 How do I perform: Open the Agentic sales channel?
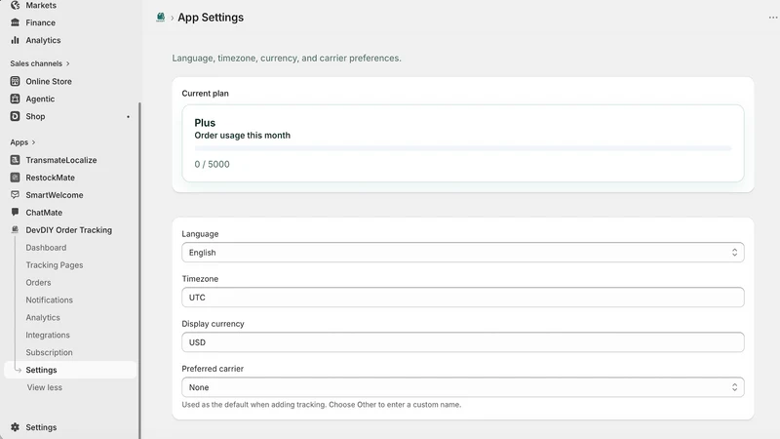click(x=40, y=99)
